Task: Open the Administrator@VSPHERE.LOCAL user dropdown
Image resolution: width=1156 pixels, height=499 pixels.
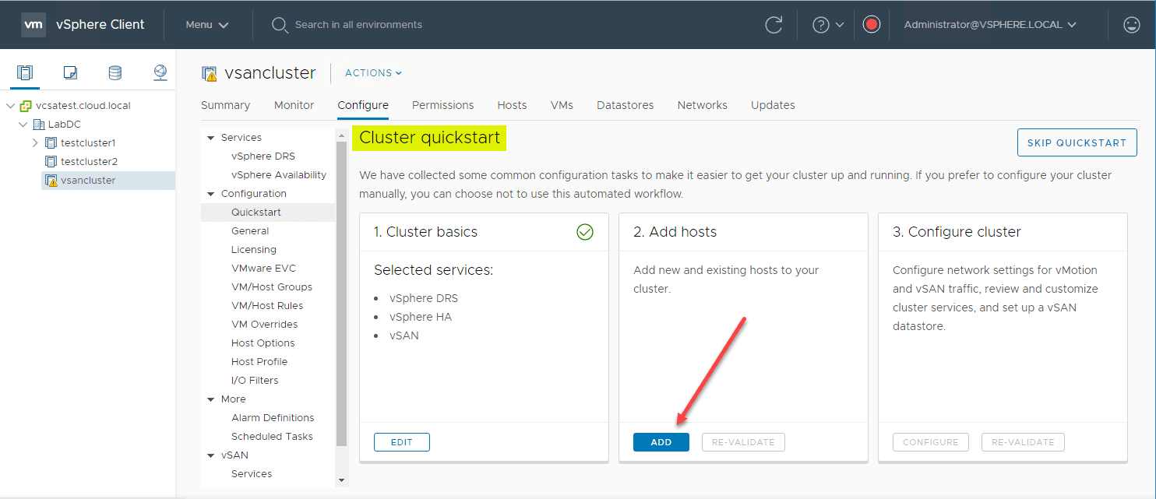Action: 990,25
